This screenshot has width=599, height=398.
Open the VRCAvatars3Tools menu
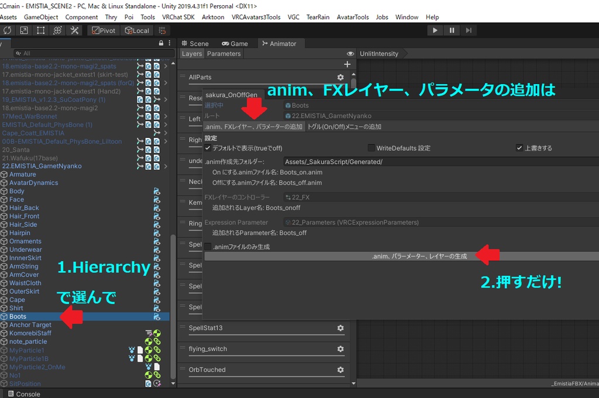(256, 17)
